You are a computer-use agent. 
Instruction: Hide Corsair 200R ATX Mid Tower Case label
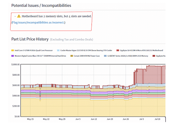87,56
